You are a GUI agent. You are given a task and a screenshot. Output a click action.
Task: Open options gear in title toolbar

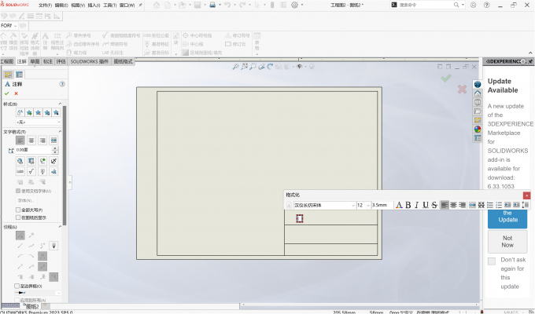(294, 5)
